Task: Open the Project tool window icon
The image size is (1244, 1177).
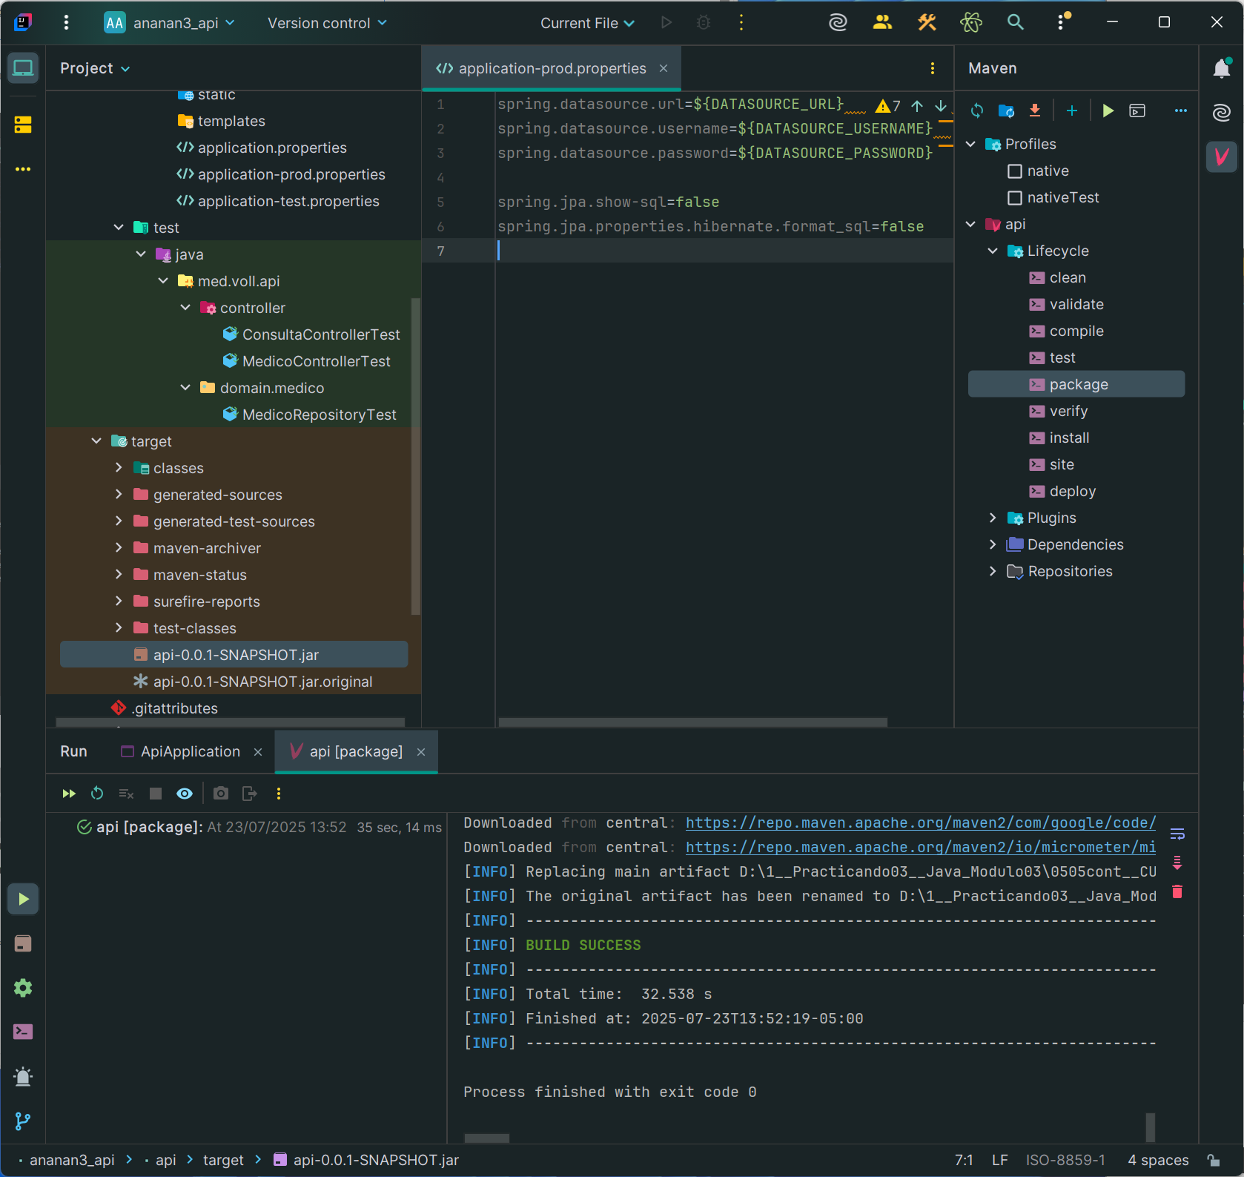Action: click(23, 68)
